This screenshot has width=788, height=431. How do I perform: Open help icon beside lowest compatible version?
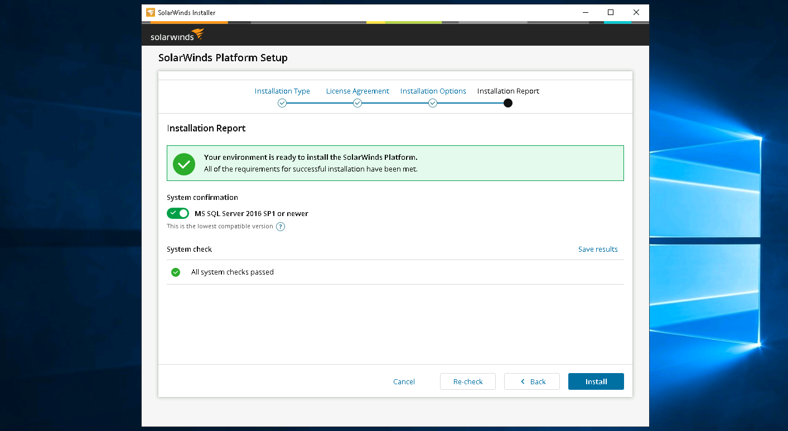[281, 227]
